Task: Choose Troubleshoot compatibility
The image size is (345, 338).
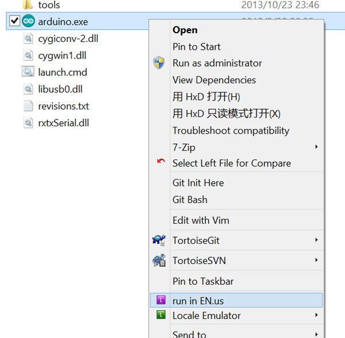Action: 231,130
